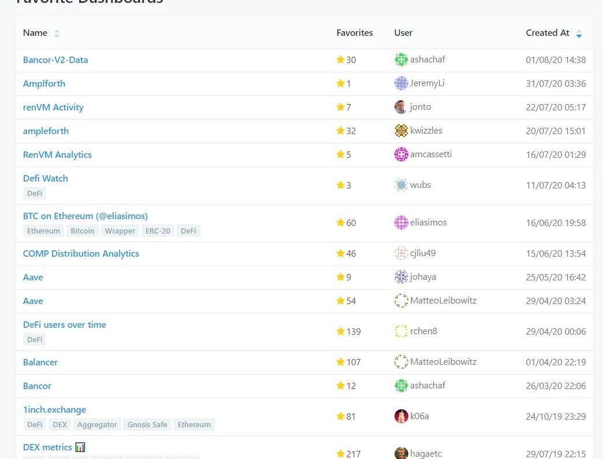Sort table by Name column arrows
This screenshot has width=603, height=459.
tap(57, 34)
